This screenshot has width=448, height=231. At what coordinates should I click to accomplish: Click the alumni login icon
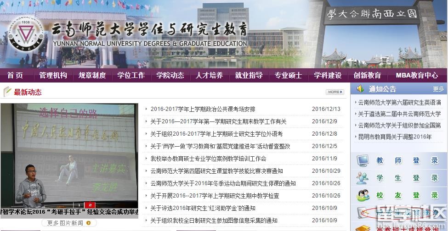point(363,195)
